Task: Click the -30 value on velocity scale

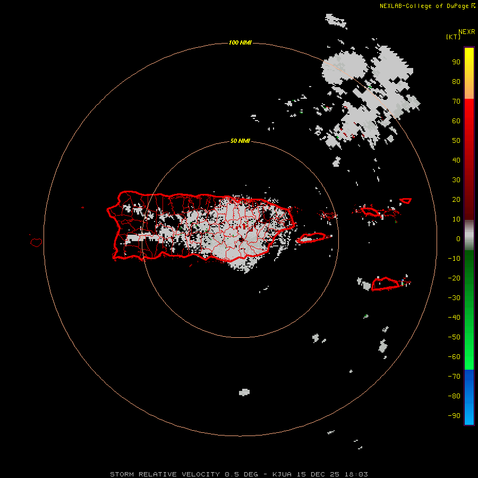Action: click(x=454, y=298)
